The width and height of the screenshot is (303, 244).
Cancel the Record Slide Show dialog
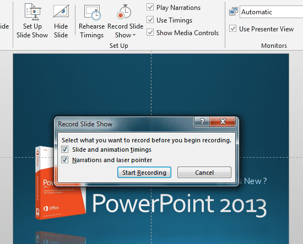coord(204,173)
